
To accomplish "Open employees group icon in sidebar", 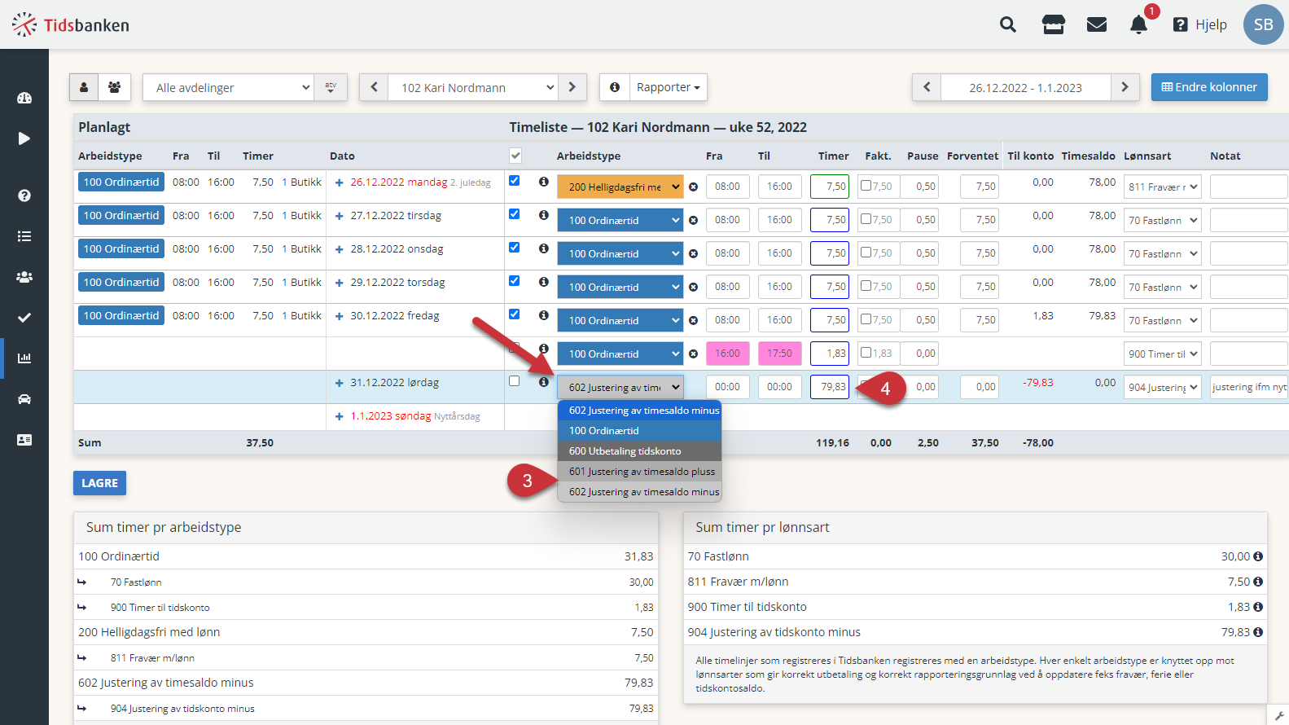I will (24, 277).
